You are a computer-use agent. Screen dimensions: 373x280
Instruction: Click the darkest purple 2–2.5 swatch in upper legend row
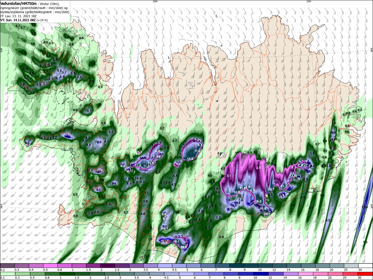[x=108, y=266]
